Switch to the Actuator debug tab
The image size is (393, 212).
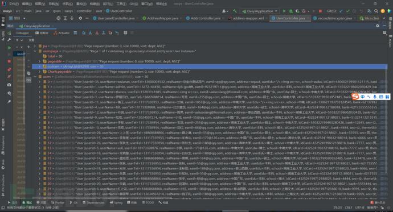(x=62, y=33)
